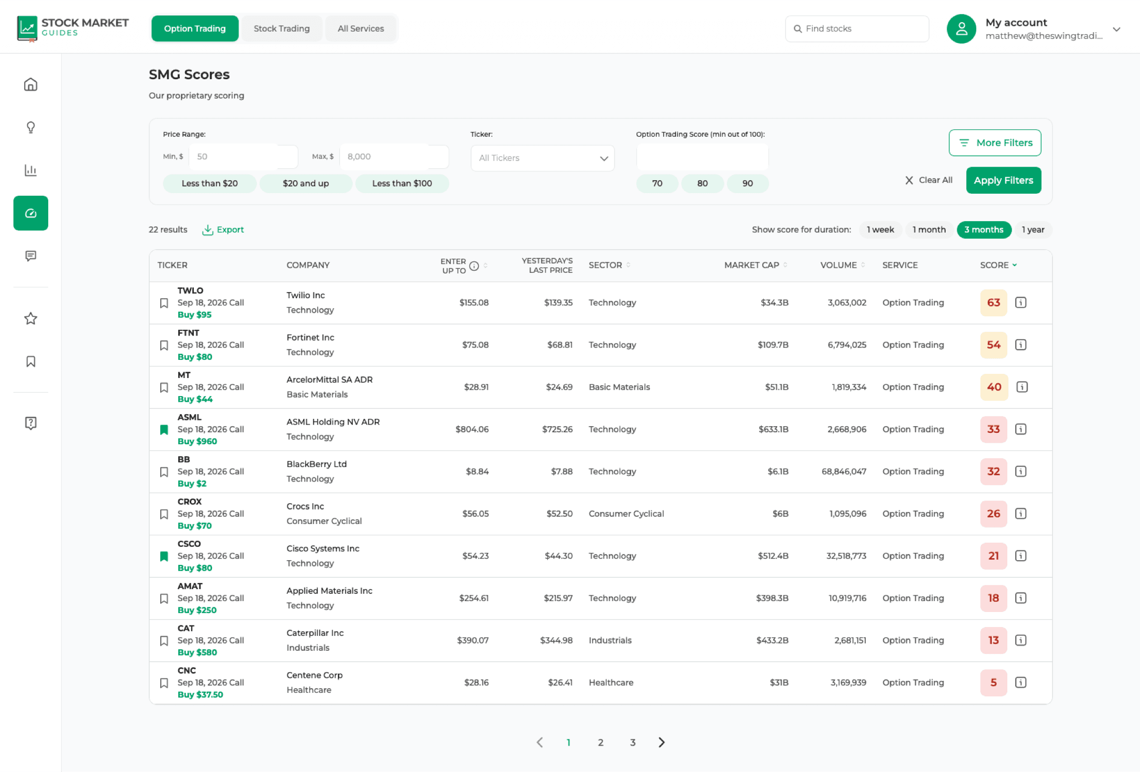Go to results page 3
Screen dimensions: 1140x772
pyautogui.click(x=633, y=742)
